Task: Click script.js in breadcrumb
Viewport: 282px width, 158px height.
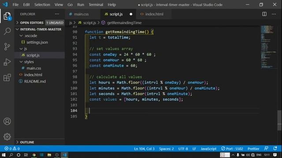Action: tap(89, 23)
